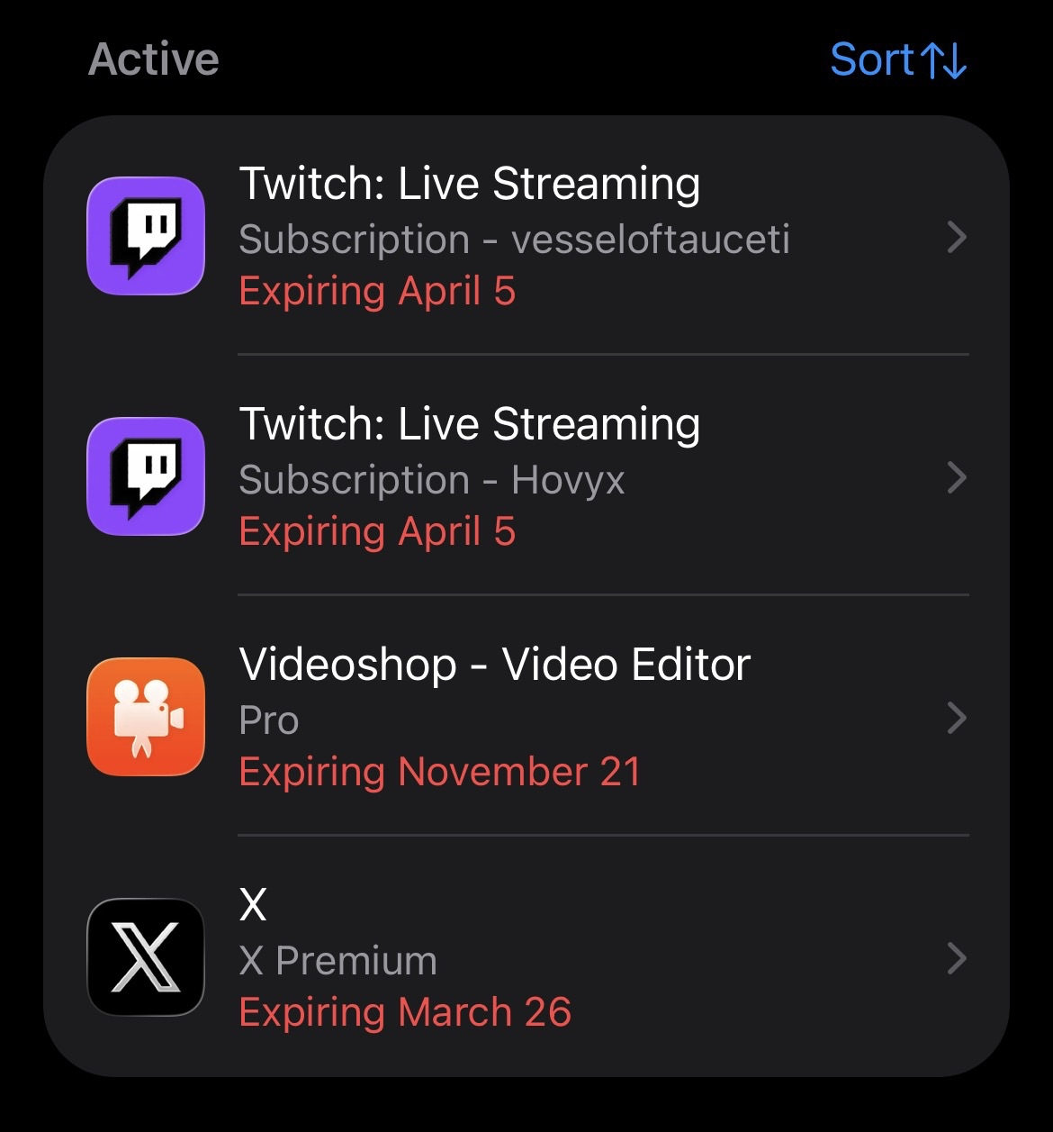This screenshot has width=1053, height=1132.
Task: Open Subscription - vesseloftauceti details
Action: coord(514,240)
